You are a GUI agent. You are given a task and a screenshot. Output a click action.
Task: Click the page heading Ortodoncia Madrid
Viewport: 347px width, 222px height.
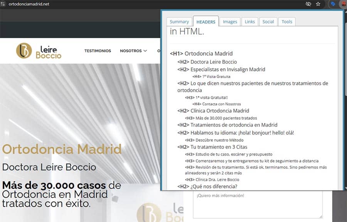[62, 149]
